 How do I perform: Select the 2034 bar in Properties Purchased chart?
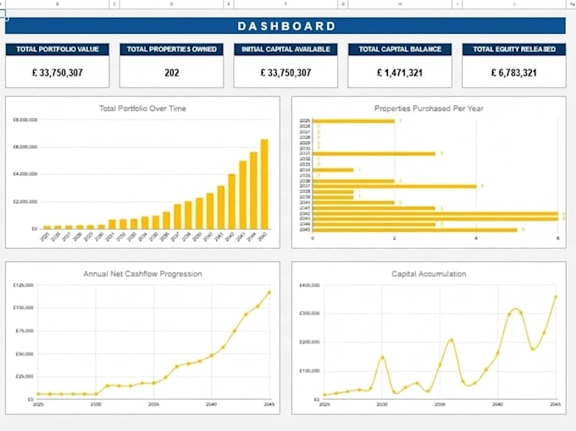click(333, 170)
